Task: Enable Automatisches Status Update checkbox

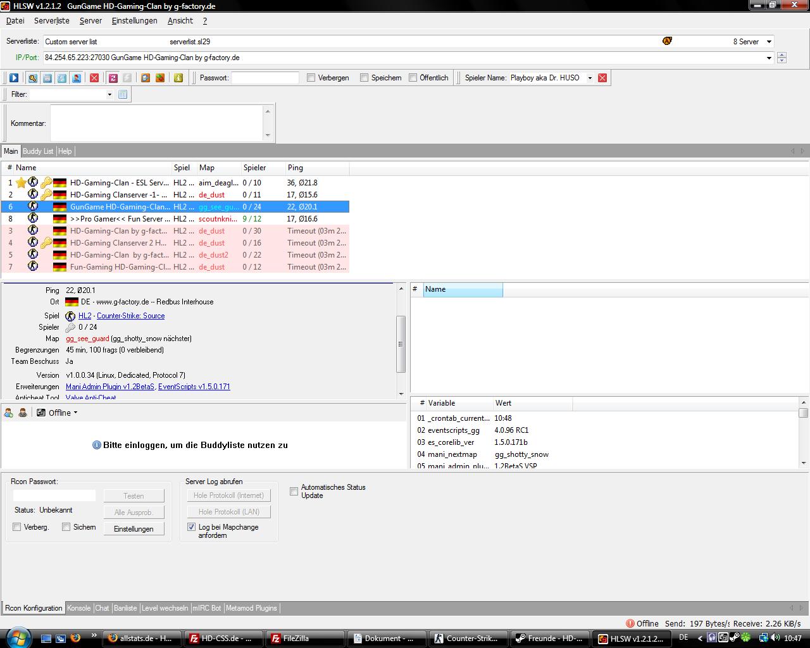Action: click(294, 491)
